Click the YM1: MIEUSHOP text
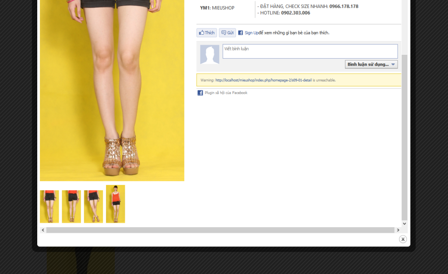This screenshot has height=274, width=448. [217, 8]
